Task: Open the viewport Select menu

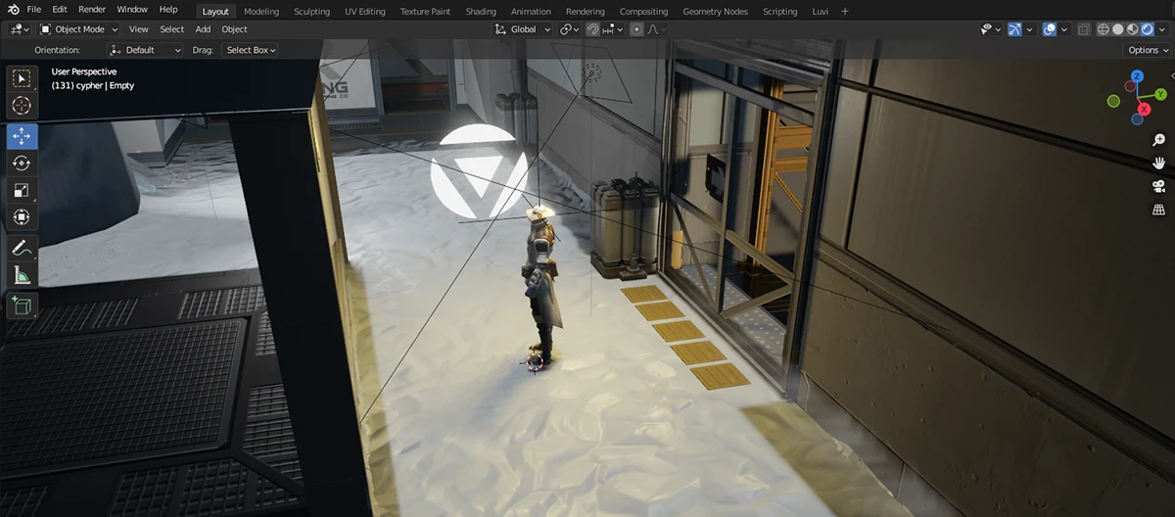Action: click(171, 29)
